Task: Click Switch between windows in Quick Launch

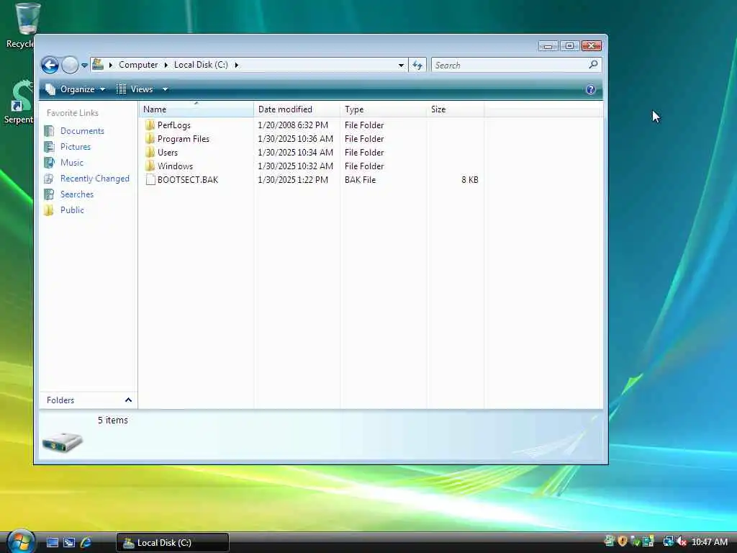Action: pos(69,543)
